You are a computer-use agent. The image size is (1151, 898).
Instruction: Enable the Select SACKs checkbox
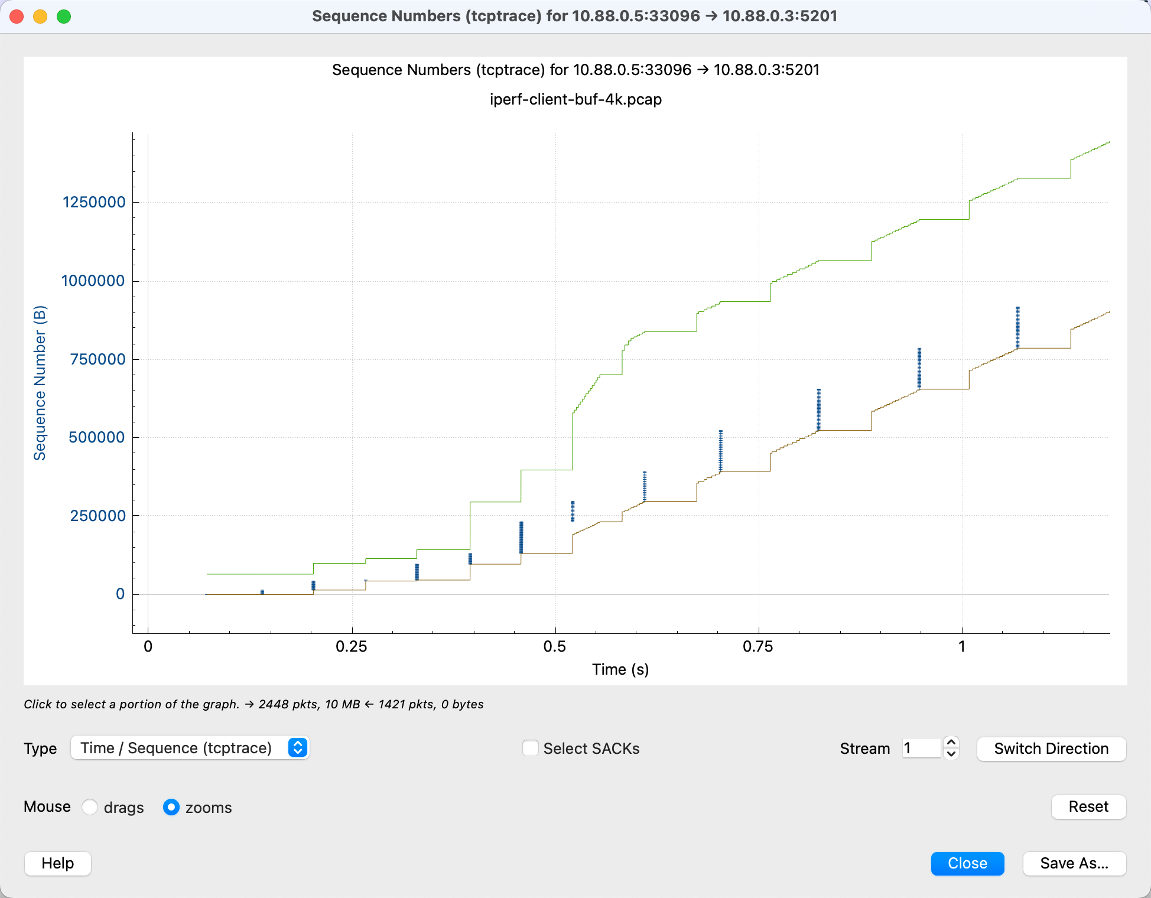pos(531,748)
